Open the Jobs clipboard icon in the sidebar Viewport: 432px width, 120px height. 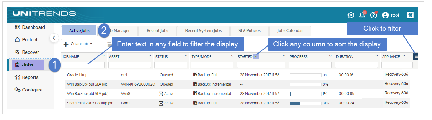pos(17,65)
